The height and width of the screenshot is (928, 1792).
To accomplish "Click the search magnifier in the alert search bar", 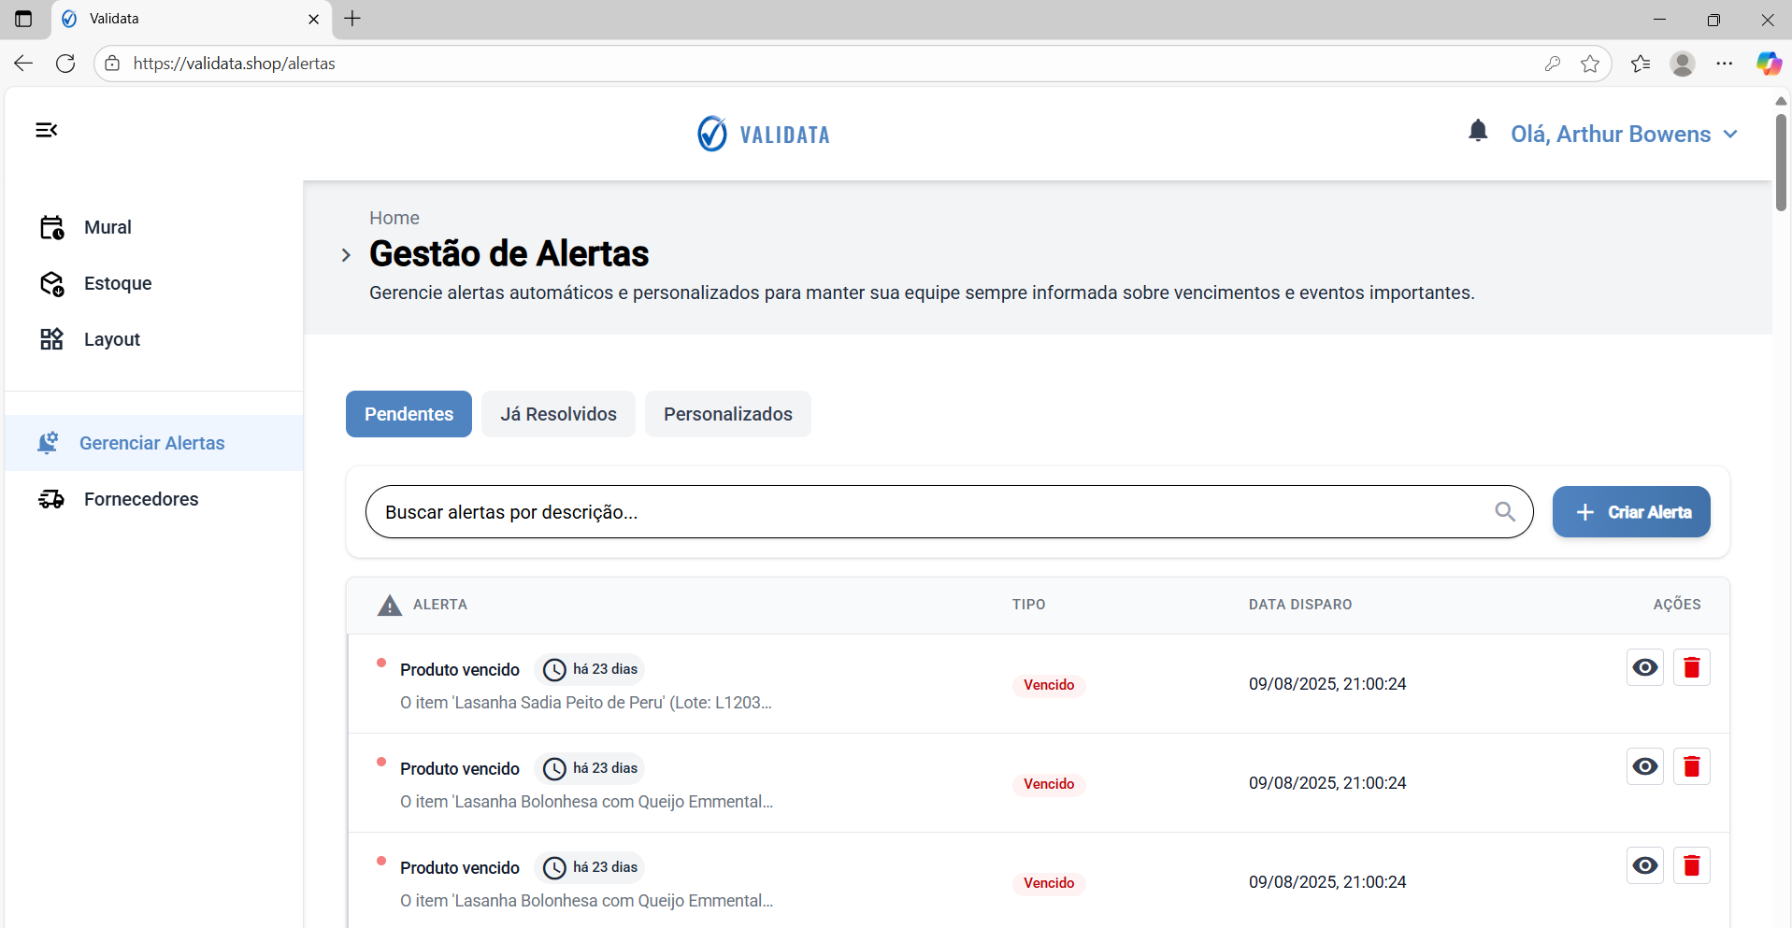I will (1505, 511).
